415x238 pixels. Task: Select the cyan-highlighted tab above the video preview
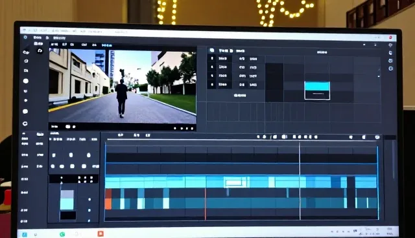(x=107, y=45)
